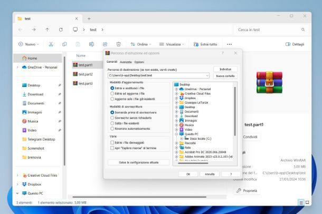Switch to details list view icon

(x=301, y=203)
